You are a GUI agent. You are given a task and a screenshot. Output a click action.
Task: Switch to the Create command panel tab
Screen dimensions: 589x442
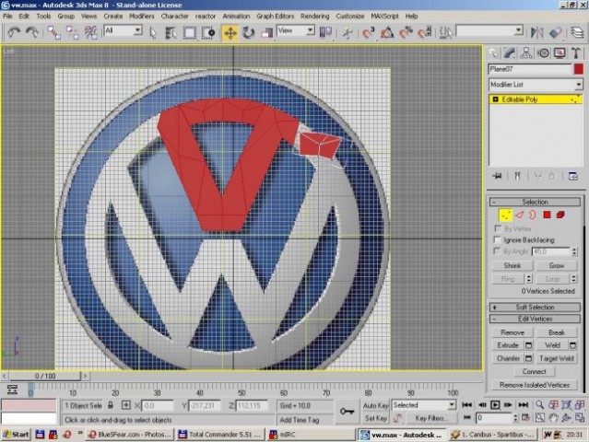click(x=493, y=53)
